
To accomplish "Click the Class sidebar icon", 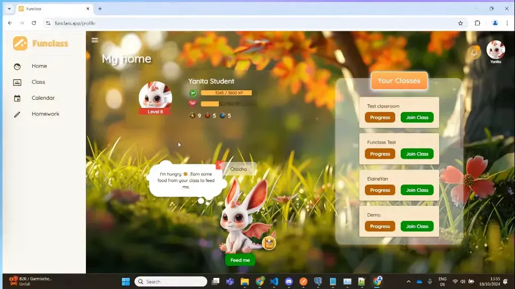I will click(x=17, y=82).
